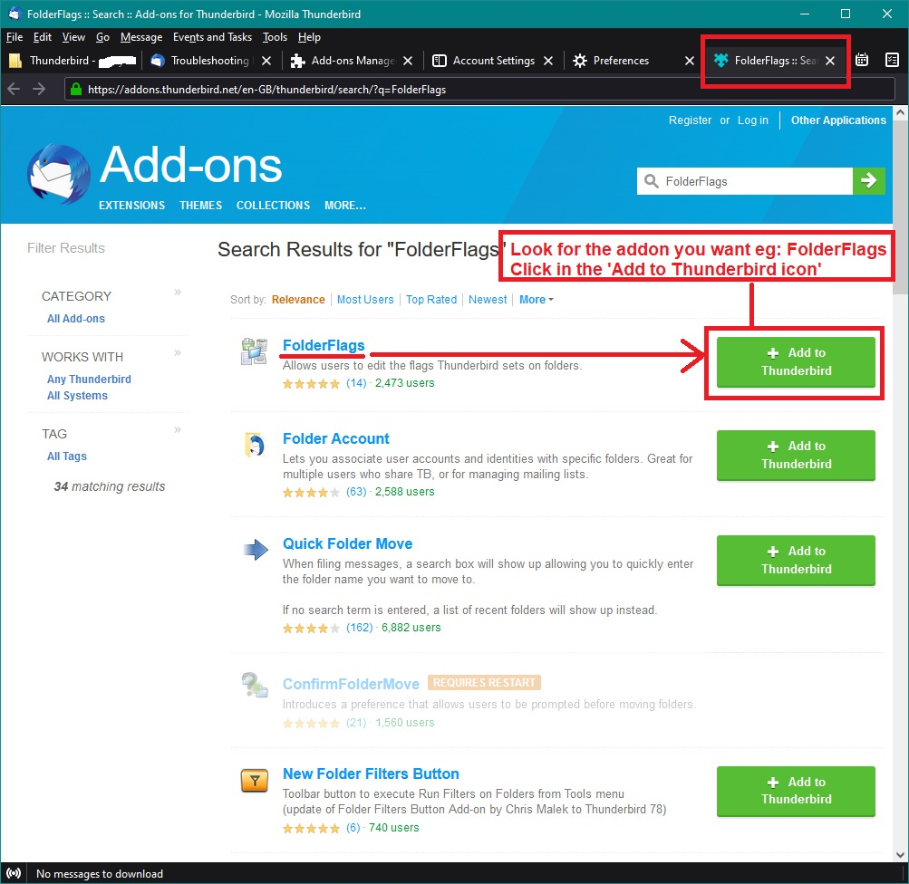Click the Log in link
This screenshot has width=909, height=884.
752,120
